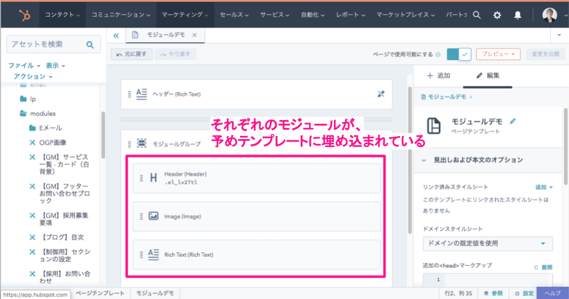Click the pin icon on the ヘッダー module
This screenshot has height=299, width=569.
pyautogui.click(x=381, y=94)
